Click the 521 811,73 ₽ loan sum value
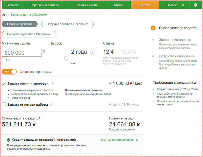Image resolution: width=203 pixels, height=157 pixels. click(19, 124)
